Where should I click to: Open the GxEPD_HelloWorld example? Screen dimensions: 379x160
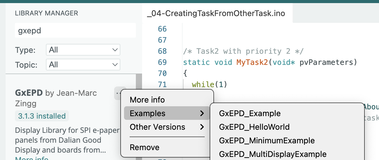pyautogui.click(x=254, y=127)
